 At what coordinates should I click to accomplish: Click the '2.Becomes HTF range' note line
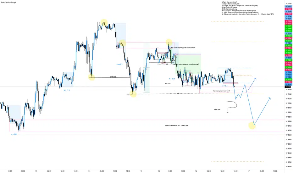point(229,7)
